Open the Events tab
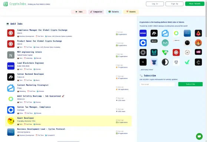 (131, 12)
